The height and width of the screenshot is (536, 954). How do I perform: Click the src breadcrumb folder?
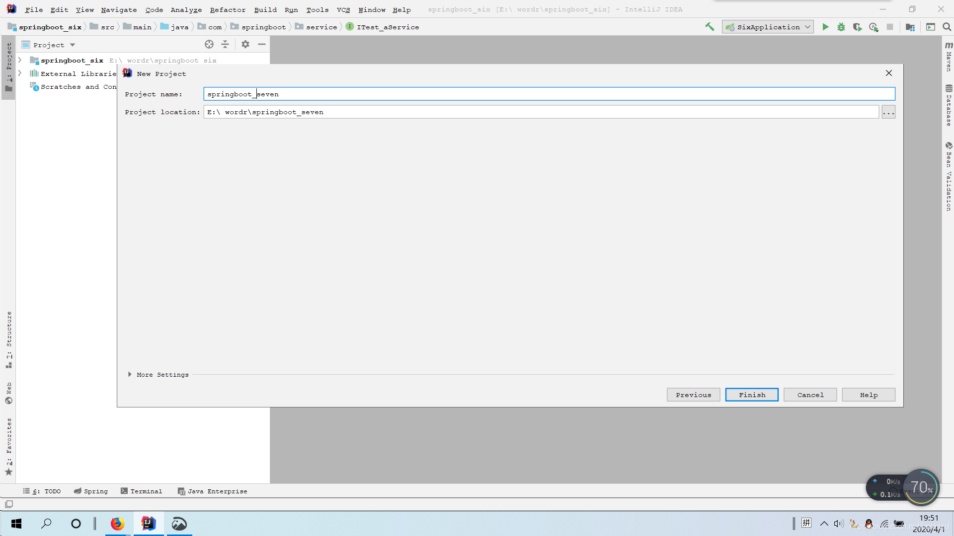pos(102,27)
